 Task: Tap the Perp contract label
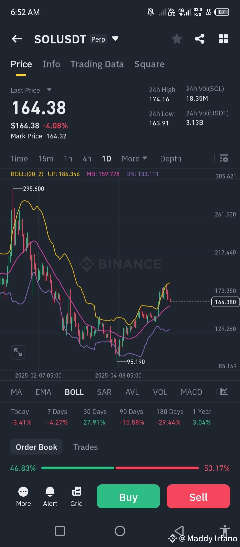98,39
